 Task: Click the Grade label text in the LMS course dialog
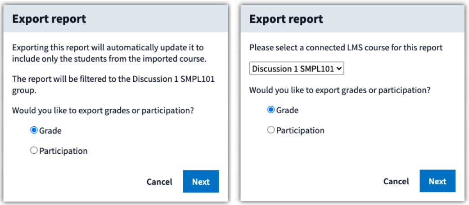(x=287, y=110)
